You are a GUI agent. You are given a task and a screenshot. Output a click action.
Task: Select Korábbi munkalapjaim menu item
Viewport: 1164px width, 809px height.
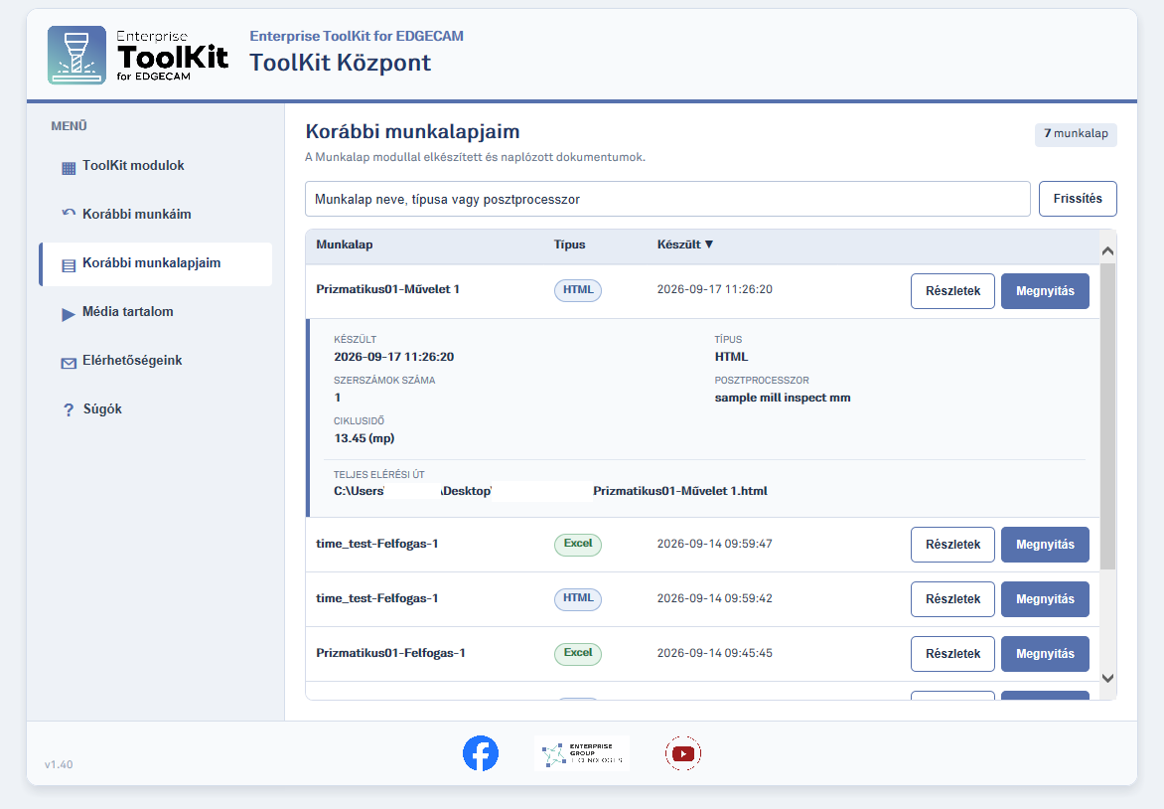click(x=156, y=263)
